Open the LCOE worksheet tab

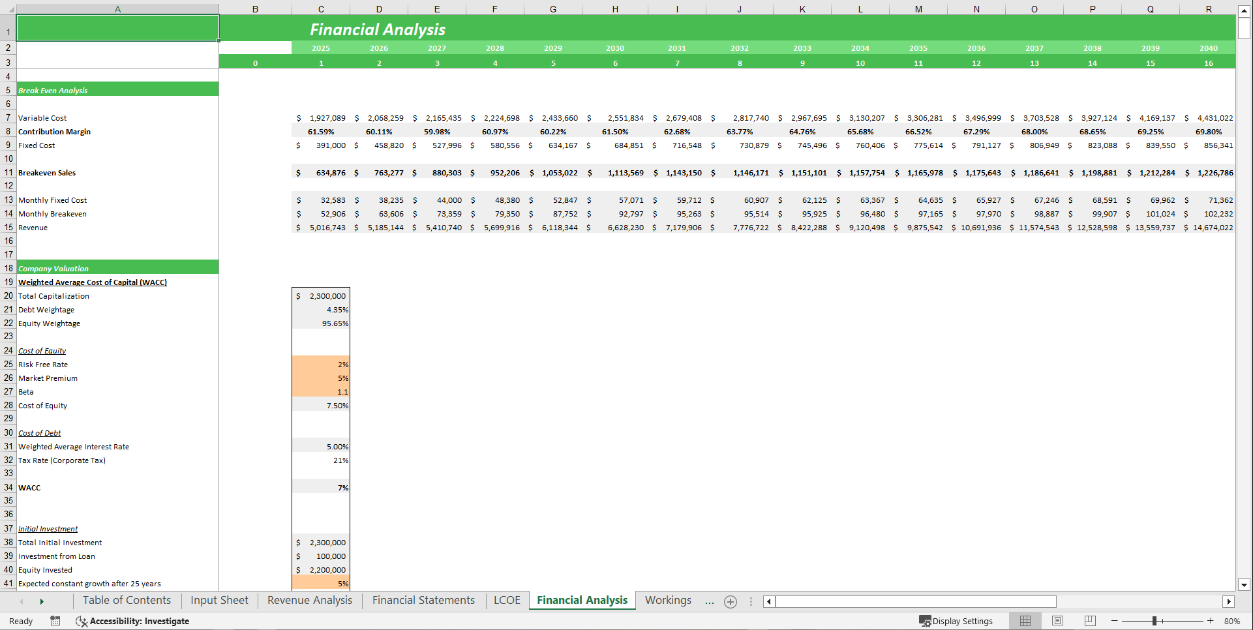[507, 600]
